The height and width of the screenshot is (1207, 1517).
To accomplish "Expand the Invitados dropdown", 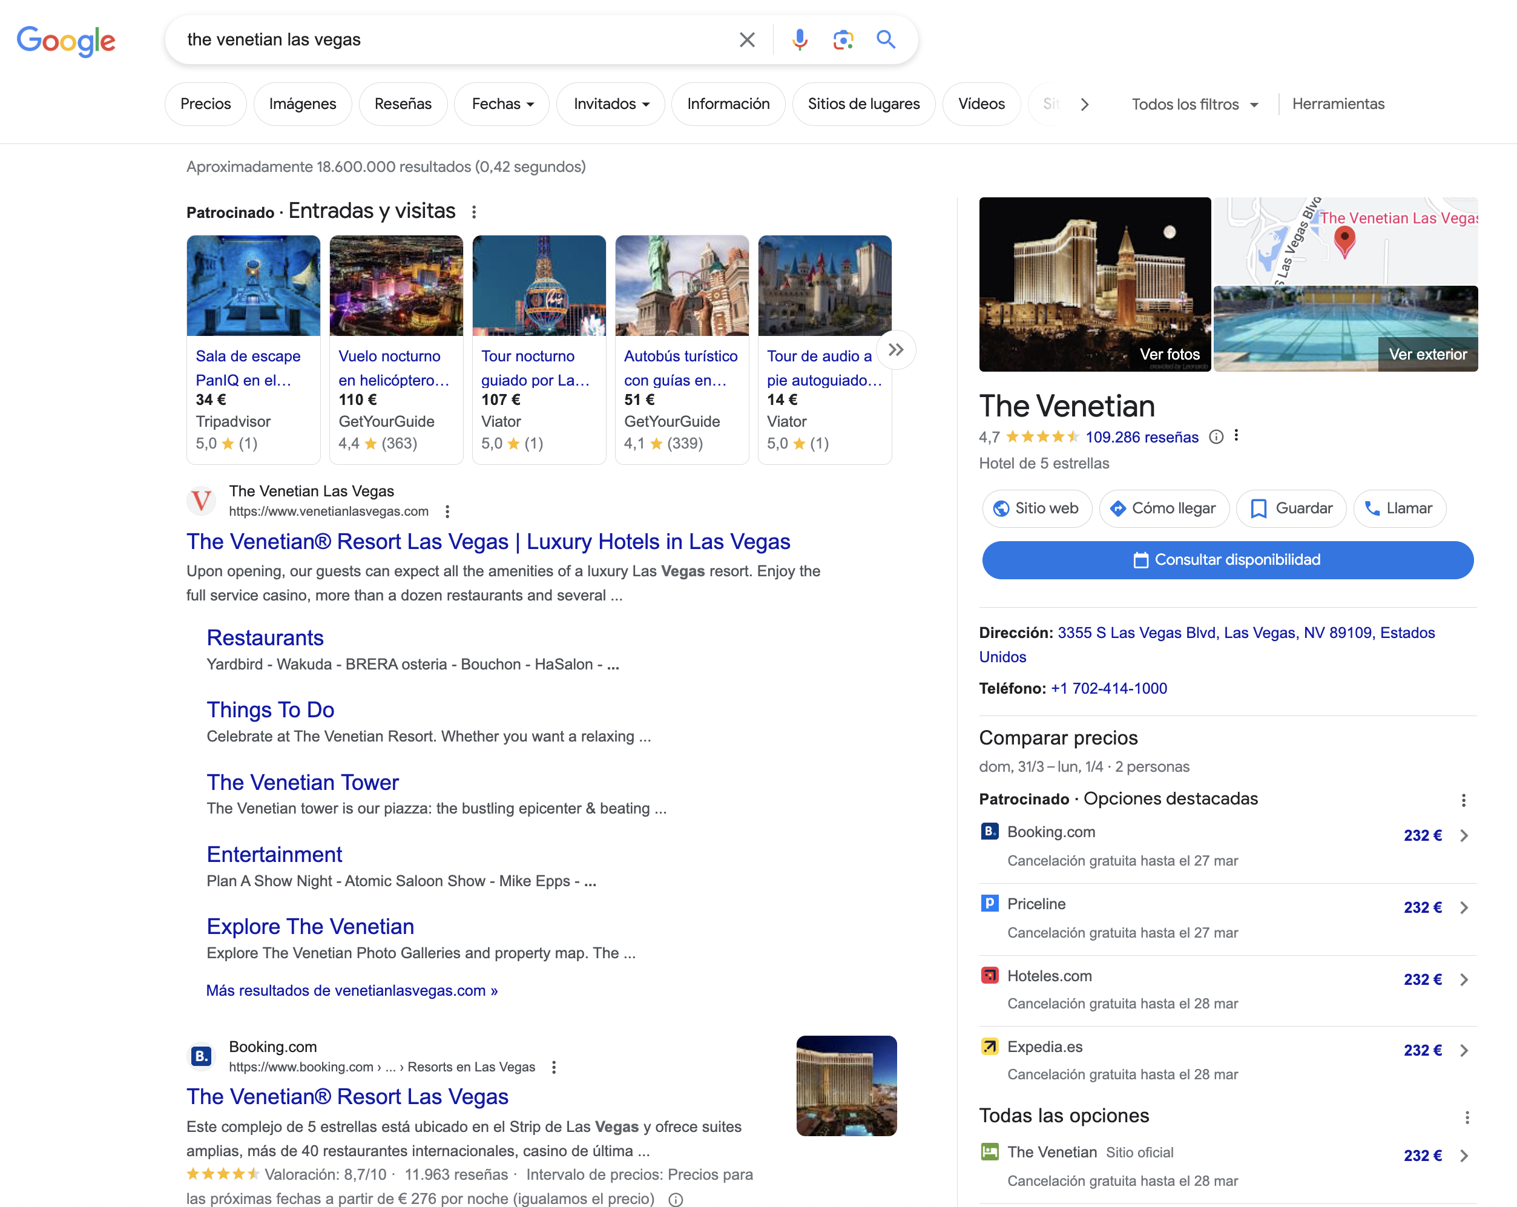I will point(610,104).
